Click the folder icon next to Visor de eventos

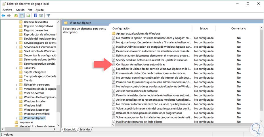click(x=21, y=93)
